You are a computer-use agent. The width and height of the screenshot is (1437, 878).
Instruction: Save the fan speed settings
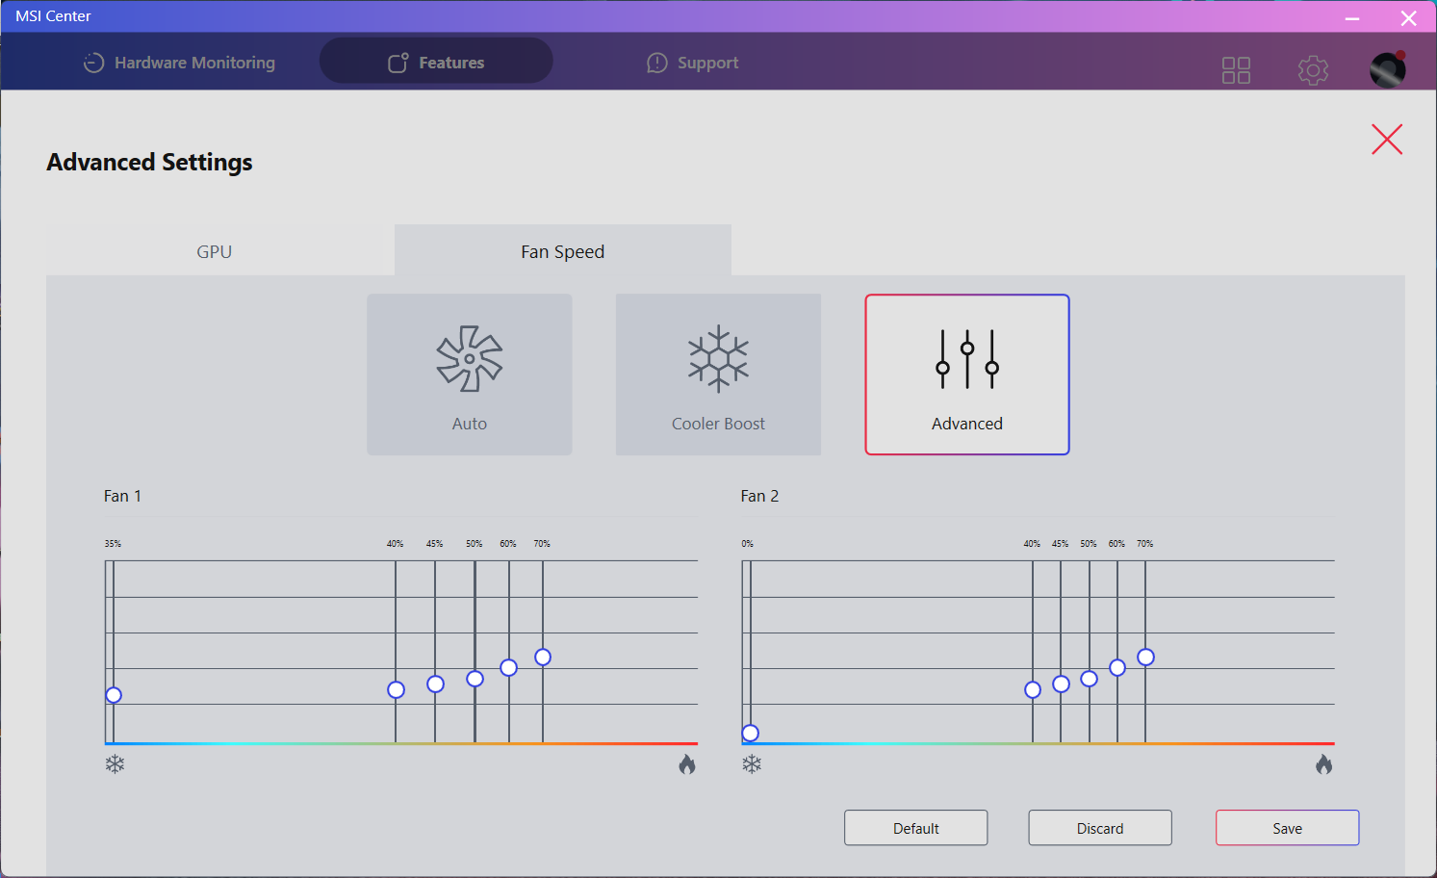tap(1288, 828)
